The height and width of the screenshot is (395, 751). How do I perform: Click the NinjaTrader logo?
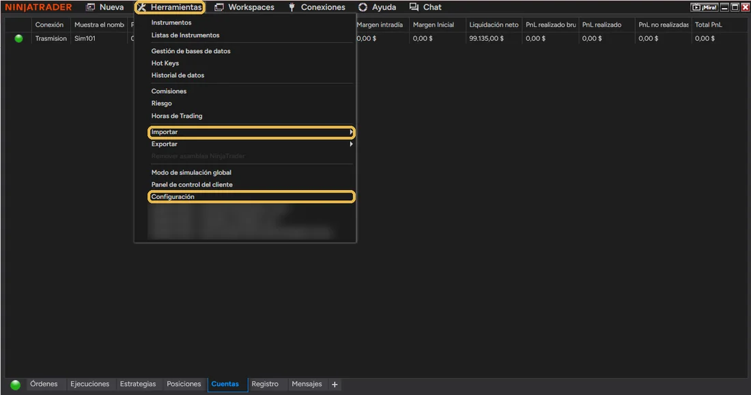tap(38, 7)
